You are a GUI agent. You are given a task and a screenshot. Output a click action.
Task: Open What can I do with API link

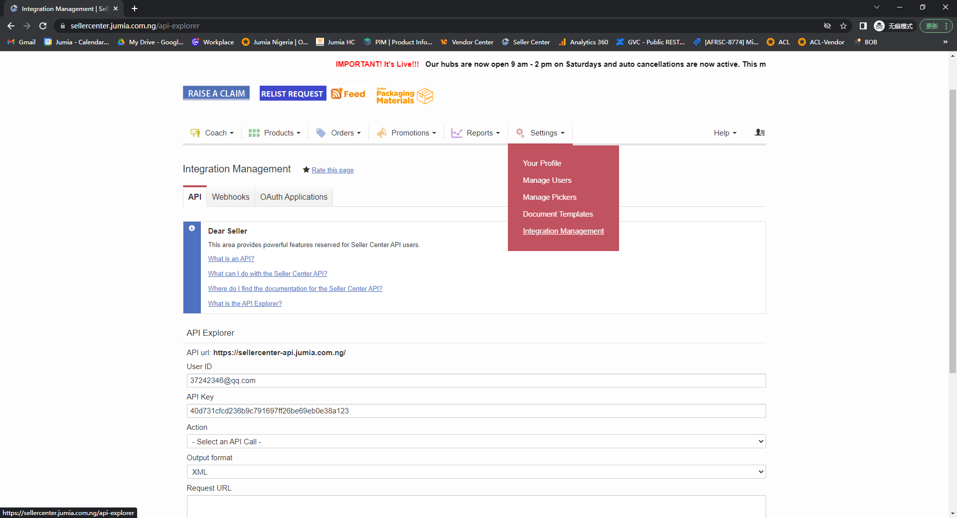[268, 273]
